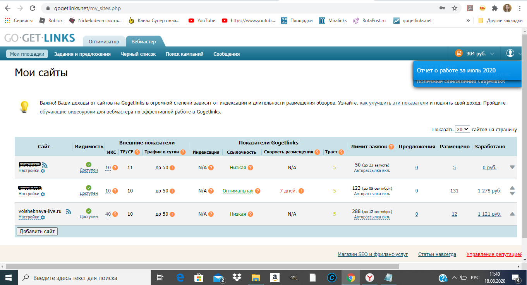Click the placed count 131 link

454,191
